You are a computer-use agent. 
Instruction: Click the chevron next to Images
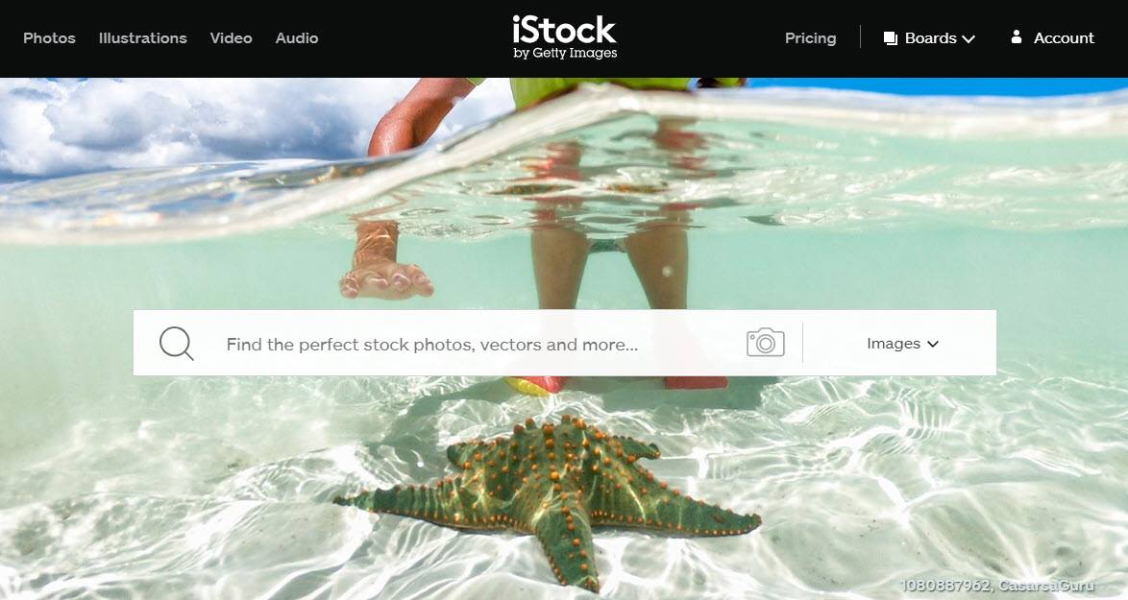933,345
